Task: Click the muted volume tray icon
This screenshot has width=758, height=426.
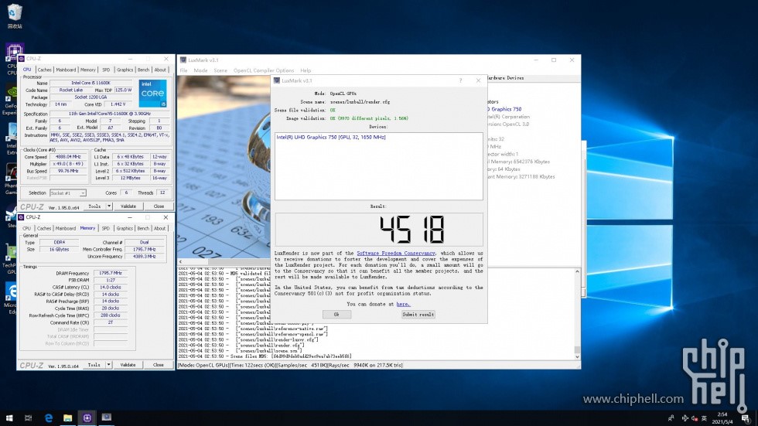Action: [x=695, y=418]
